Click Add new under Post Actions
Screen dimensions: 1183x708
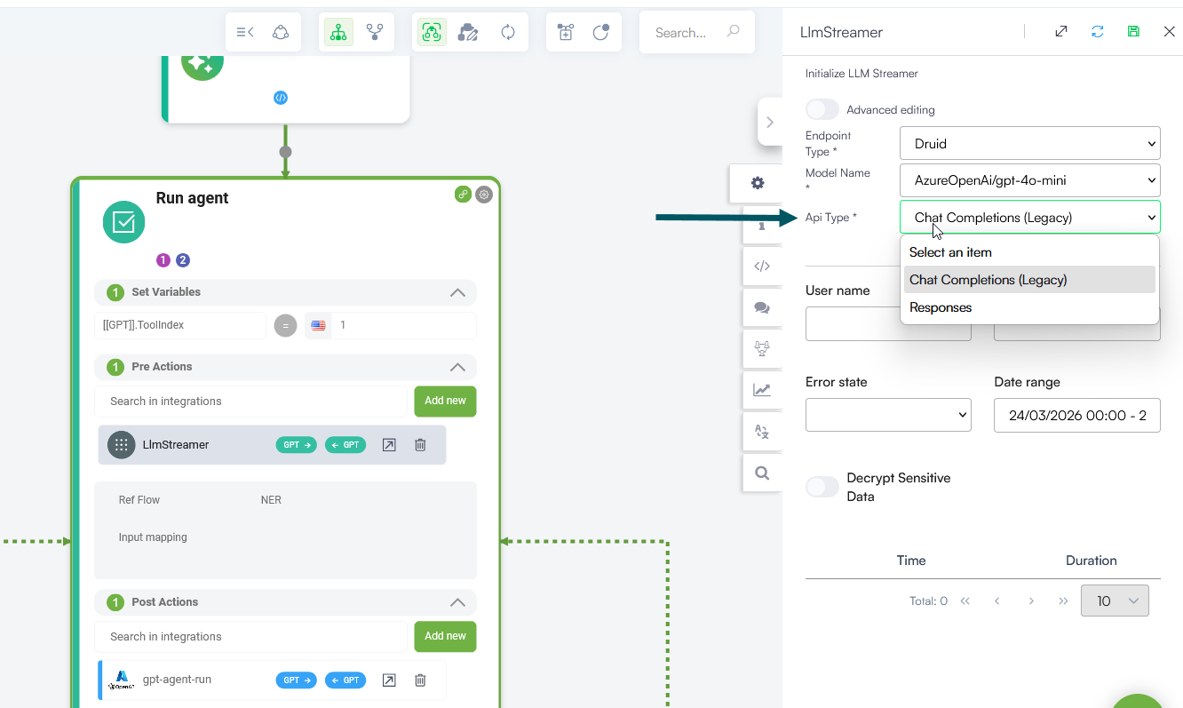point(445,637)
